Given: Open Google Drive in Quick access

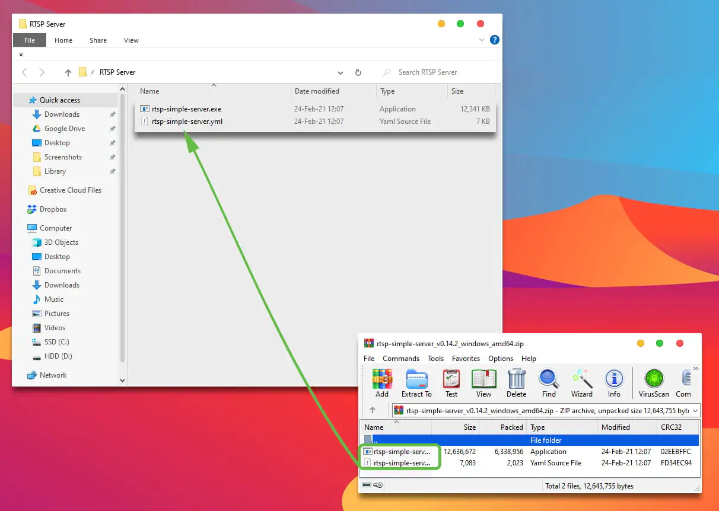Looking at the screenshot, I should 64,129.
